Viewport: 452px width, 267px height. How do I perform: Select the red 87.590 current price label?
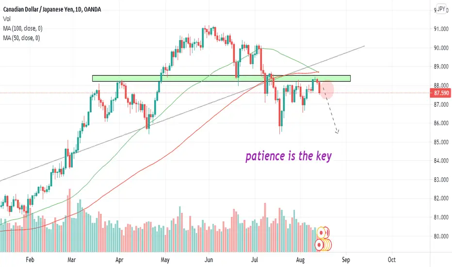point(440,93)
